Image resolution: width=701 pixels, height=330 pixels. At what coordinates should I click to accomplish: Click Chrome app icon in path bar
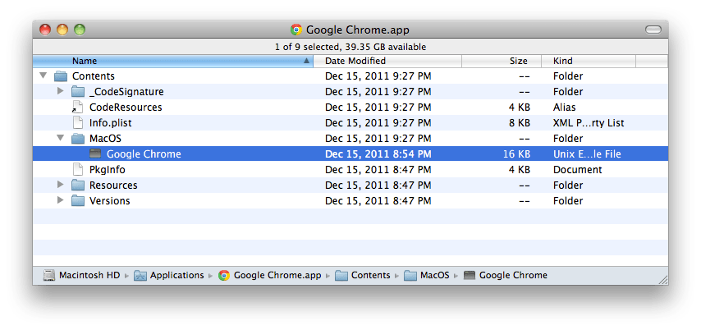(x=224, y=276)
